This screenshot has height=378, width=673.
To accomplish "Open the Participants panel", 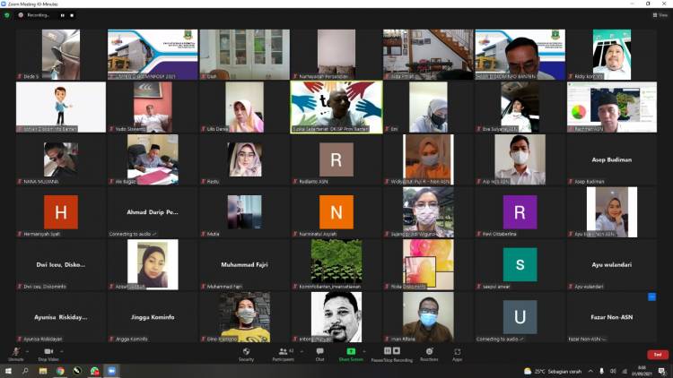I will pos(282,351).
